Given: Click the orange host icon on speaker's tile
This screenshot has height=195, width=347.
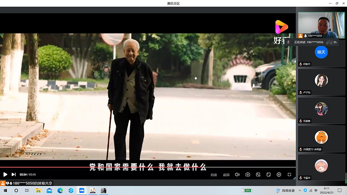Looking at the screenshot, I should (x=300, y=36).
